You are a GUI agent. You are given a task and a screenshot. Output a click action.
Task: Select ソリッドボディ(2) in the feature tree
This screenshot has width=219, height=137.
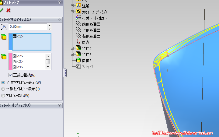point(94,12)
